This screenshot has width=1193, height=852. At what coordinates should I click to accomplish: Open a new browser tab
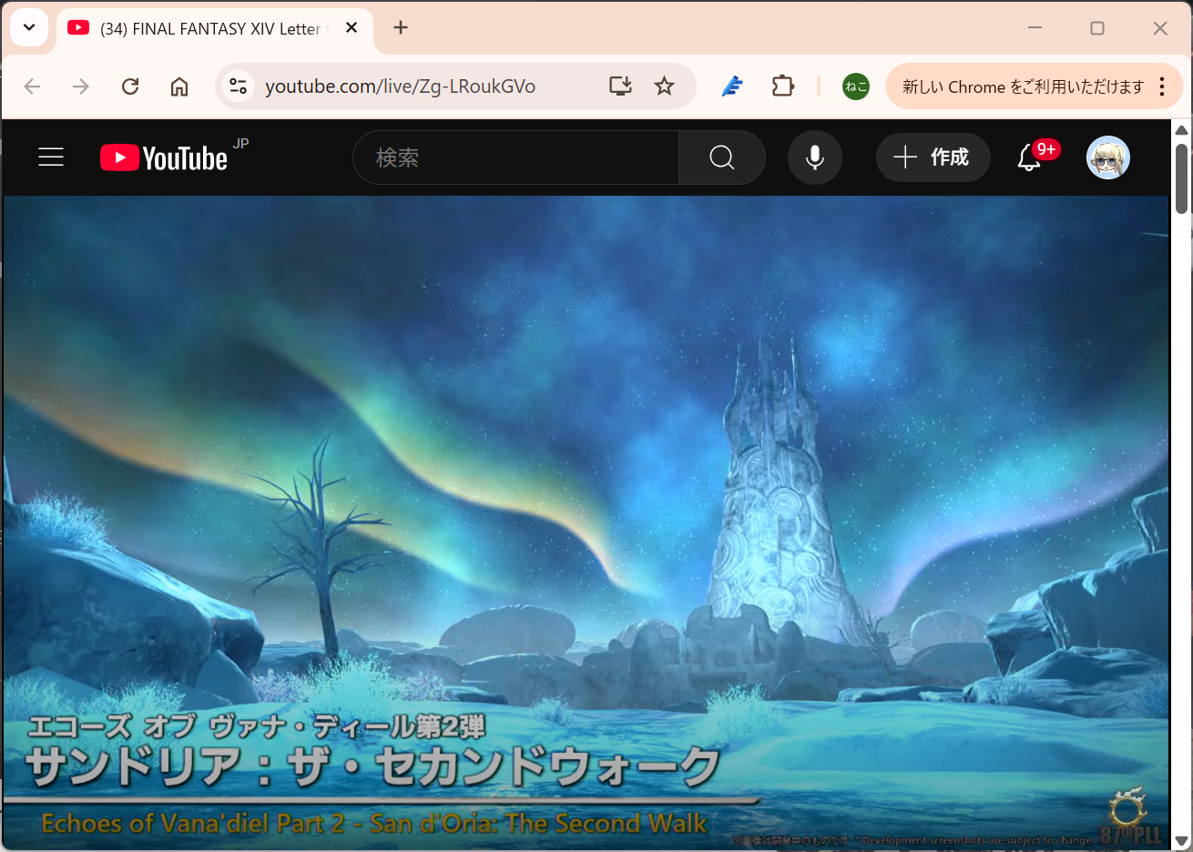(401, 27)
